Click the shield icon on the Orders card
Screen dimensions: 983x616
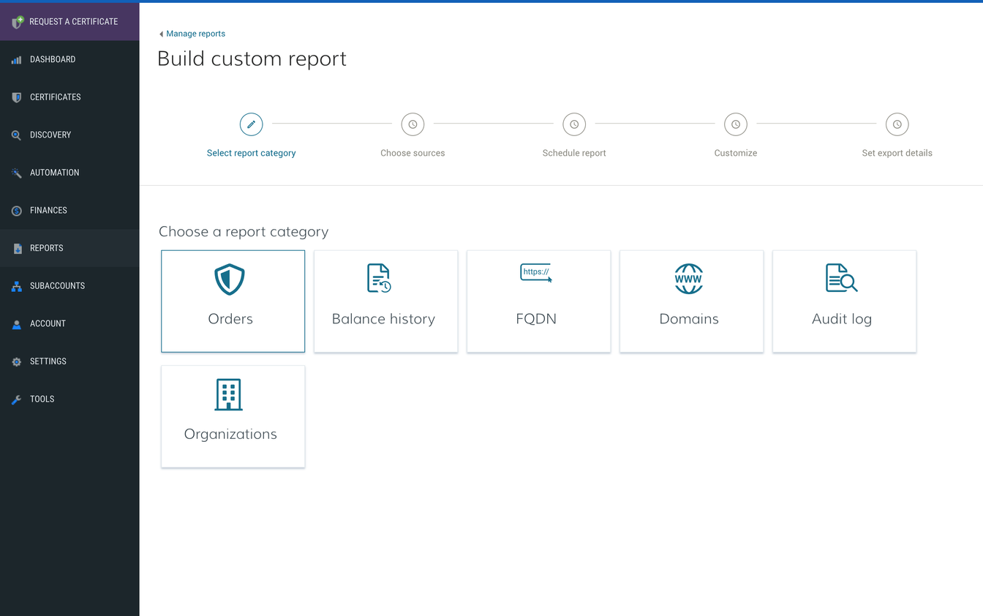(230, 279)
